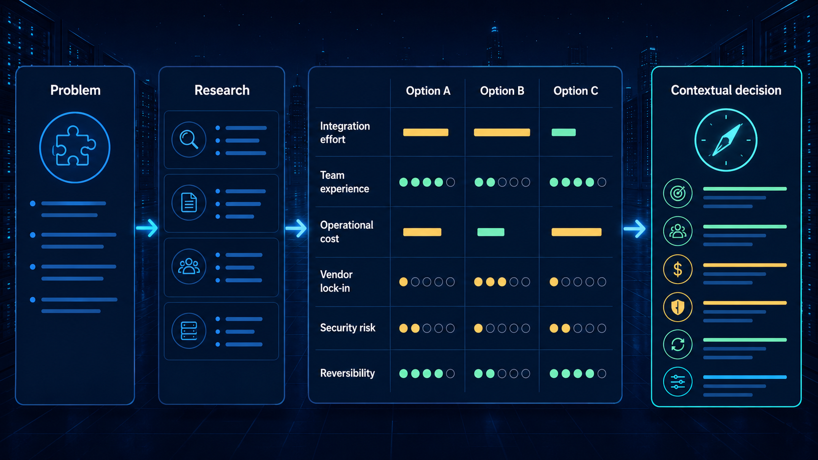This screenshot has height=460, width=818.
Task: Click the green refresh cycle icon
Action: tap(678, 345)
